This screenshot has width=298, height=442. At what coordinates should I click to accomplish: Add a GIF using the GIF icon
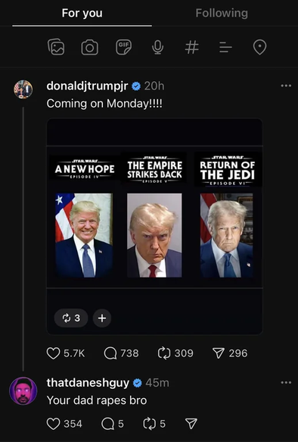124,47
